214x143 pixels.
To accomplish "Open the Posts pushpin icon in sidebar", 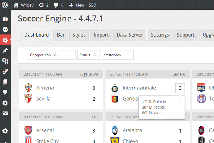I will point(5,50).
